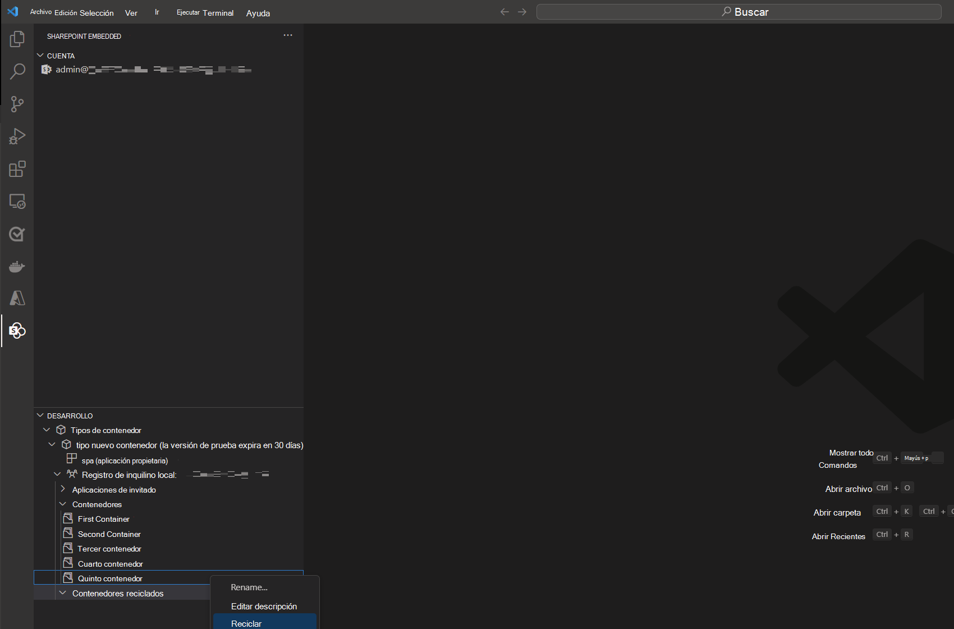Go forward with the right arrow
The image size is (954, 629).
[522, 12]
